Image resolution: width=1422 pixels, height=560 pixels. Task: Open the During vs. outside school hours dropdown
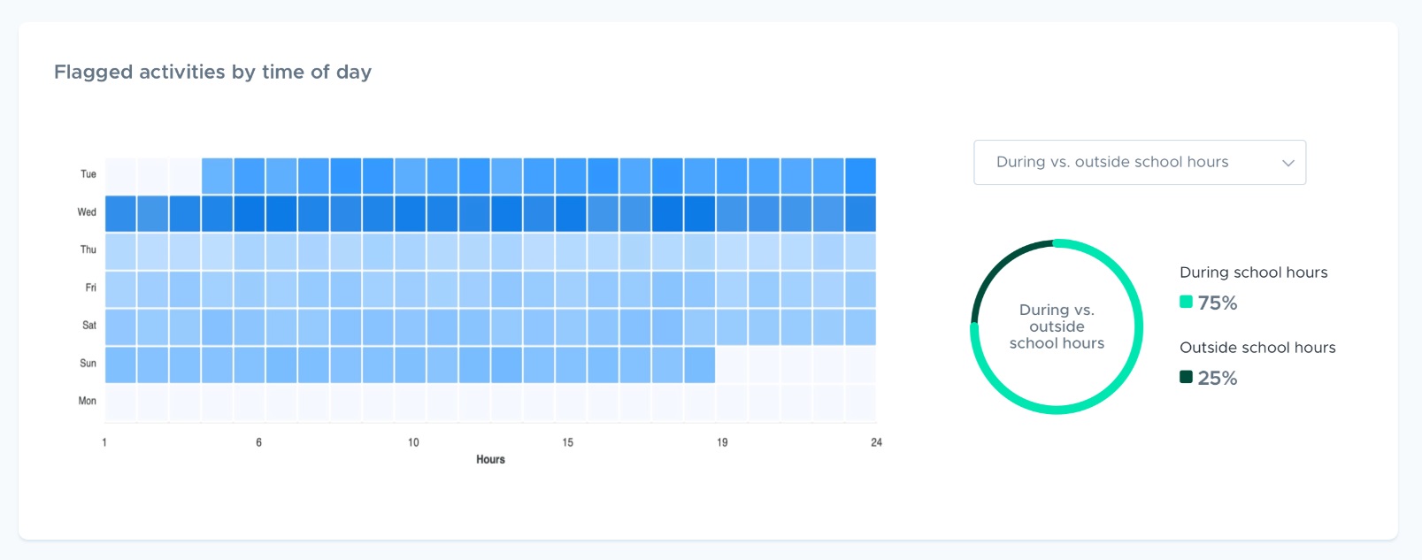1140,162
